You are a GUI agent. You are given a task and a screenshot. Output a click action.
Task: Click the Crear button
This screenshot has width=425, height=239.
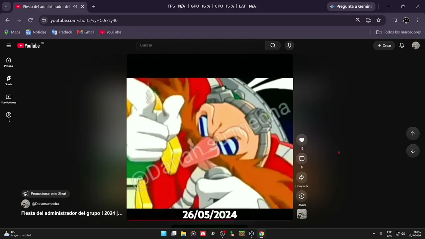pos(384,45)
